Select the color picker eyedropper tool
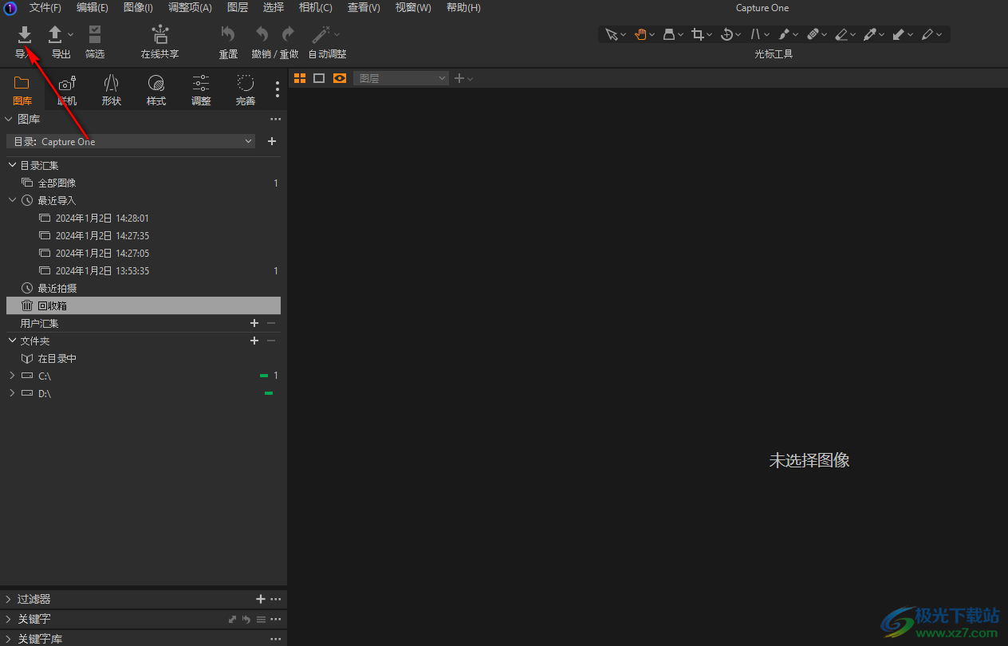The width and height of the screenshot is (1008, 646). coord(870,34)
